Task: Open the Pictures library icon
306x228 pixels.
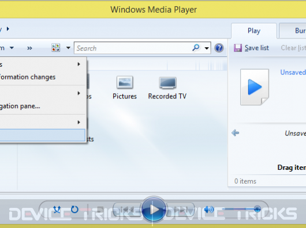Action: tap(125, 88)
